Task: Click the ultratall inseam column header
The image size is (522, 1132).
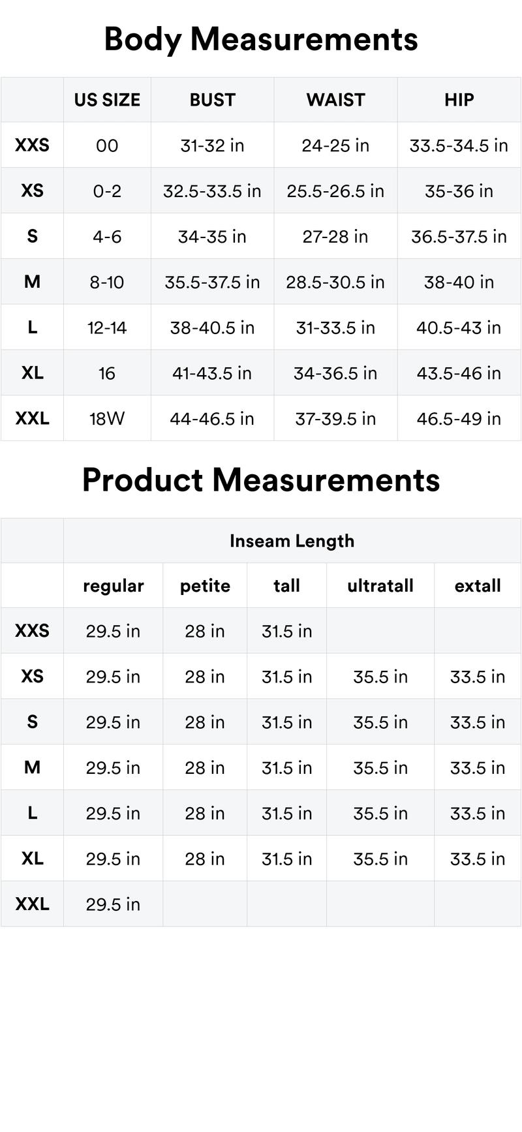Action: (380, 586)
